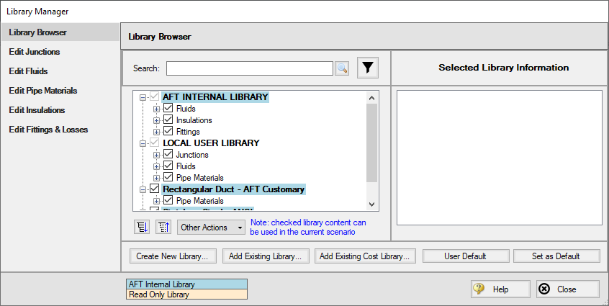Select the Library Browser section
The image size is (609, 306).
60,32
